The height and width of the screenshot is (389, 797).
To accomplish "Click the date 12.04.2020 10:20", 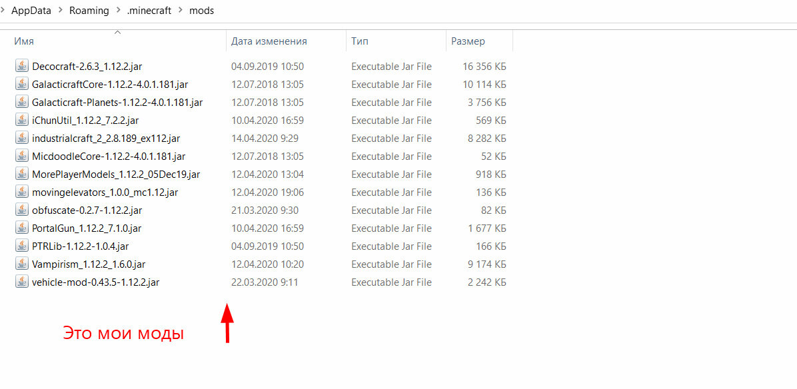I will coord(267,264).
